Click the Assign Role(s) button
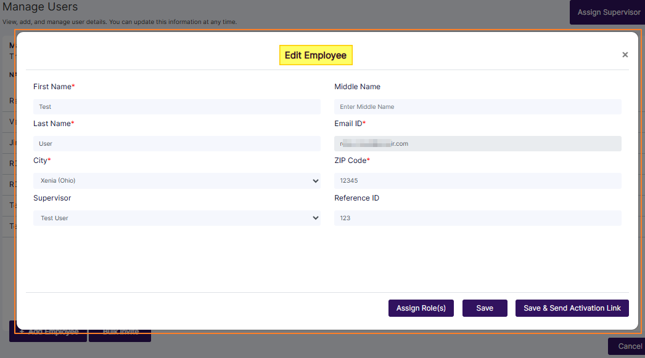 (421, 308)
